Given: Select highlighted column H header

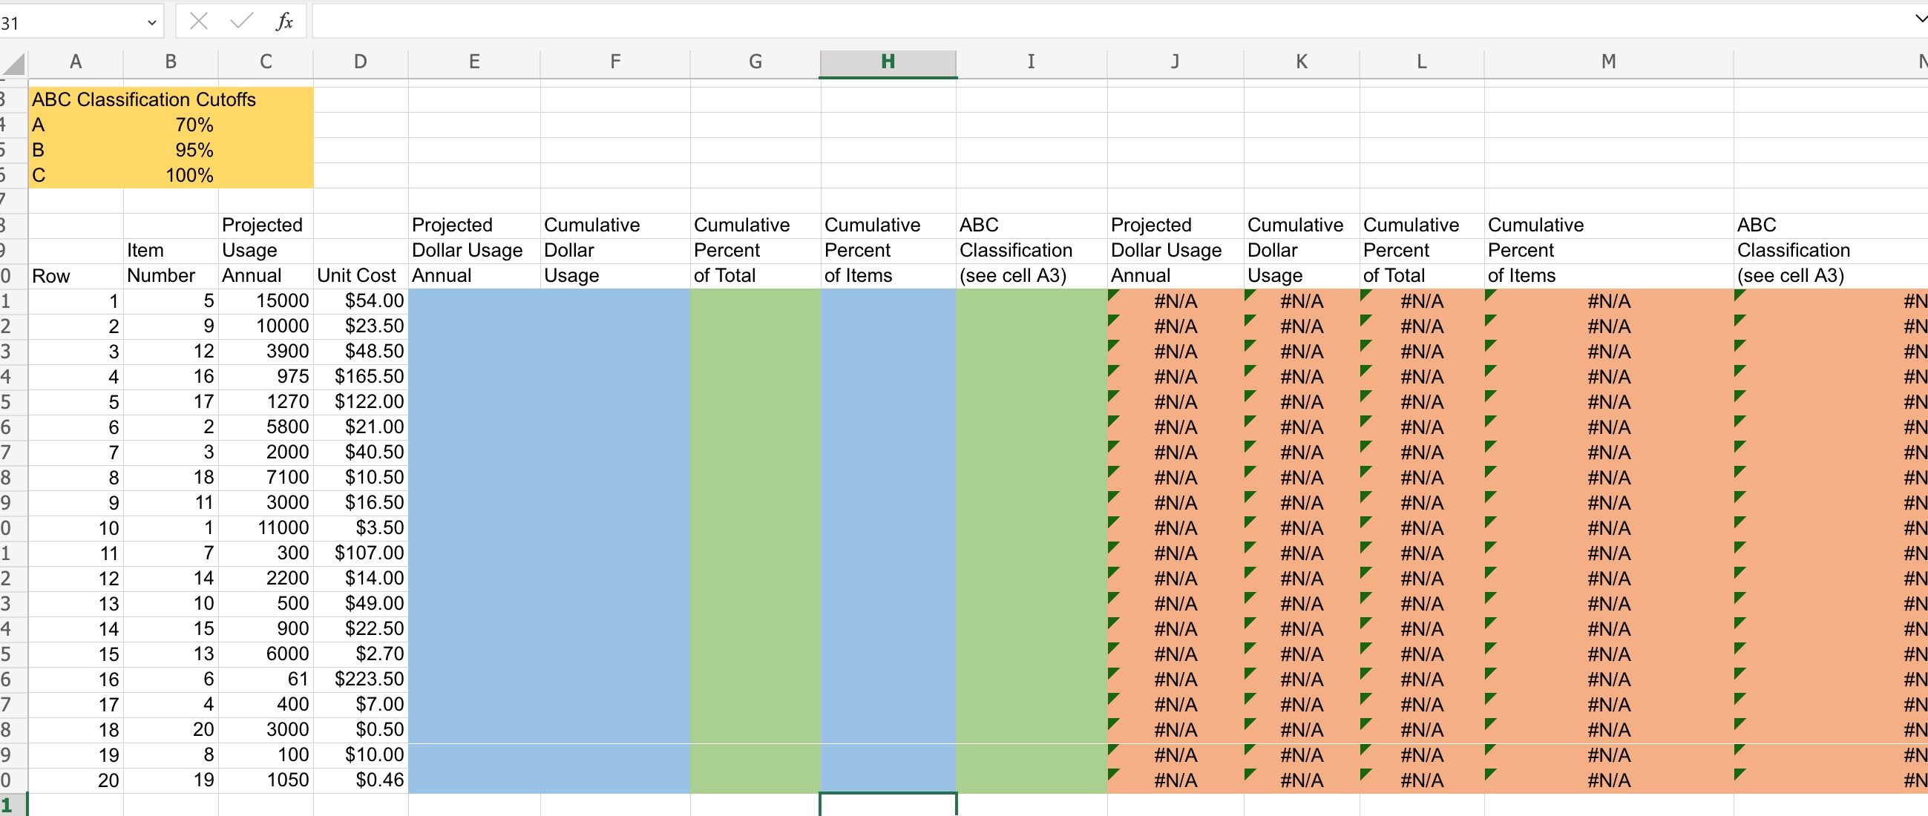Looking at the screenshot, I should pos(888,63).
